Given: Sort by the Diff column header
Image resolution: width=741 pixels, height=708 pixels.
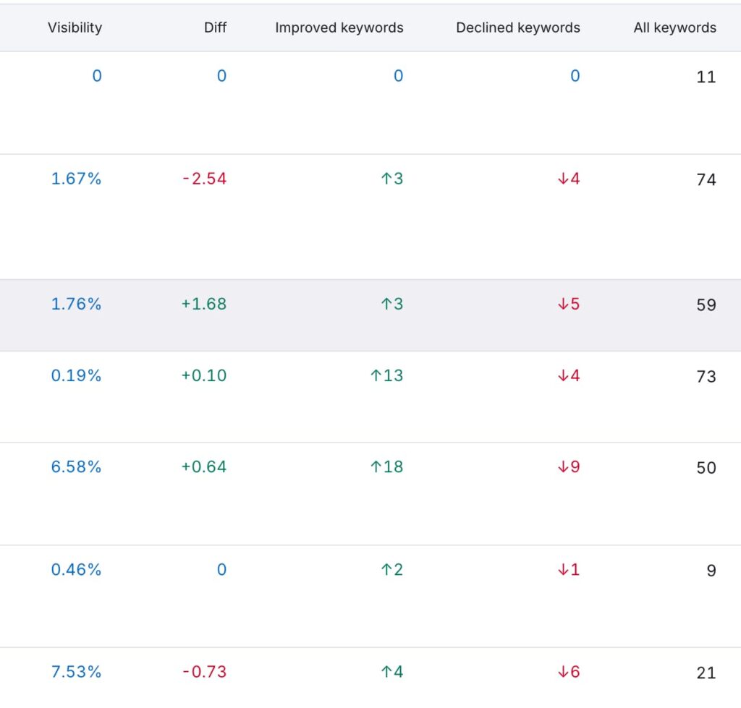Looking at the screenshot, I should click(x=215, y=27).
